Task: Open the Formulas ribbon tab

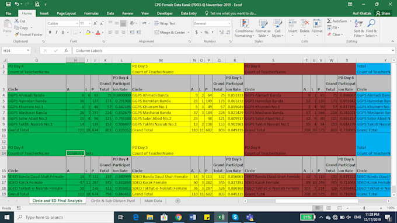Action: coord(91,13)
